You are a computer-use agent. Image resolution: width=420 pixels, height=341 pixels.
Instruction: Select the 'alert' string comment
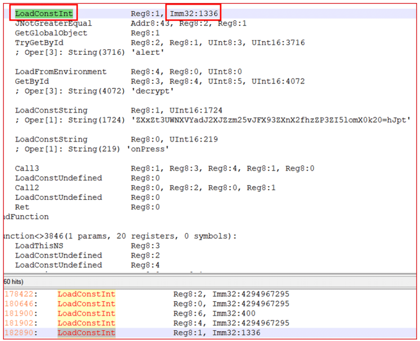(x=147, y=52)
